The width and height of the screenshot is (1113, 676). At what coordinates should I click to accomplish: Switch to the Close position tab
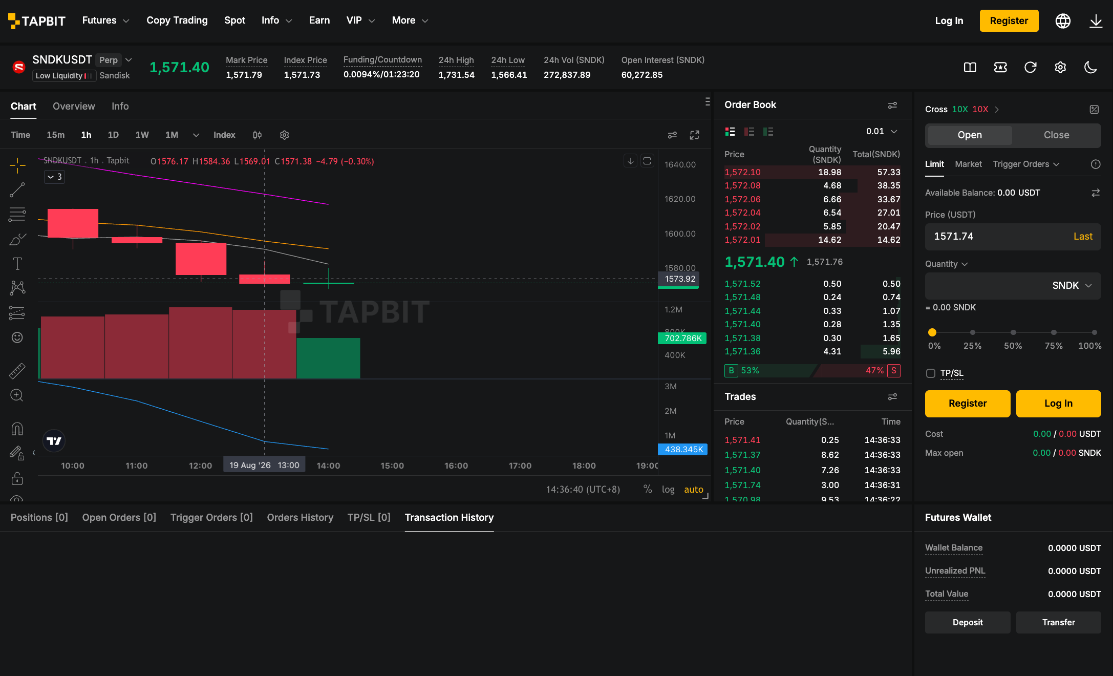[1056, 135]
